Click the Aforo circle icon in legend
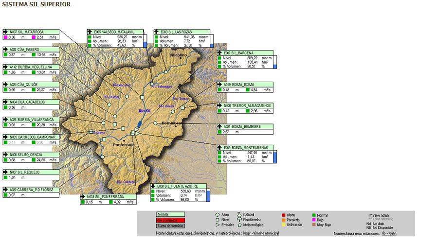 click(218, 214)
